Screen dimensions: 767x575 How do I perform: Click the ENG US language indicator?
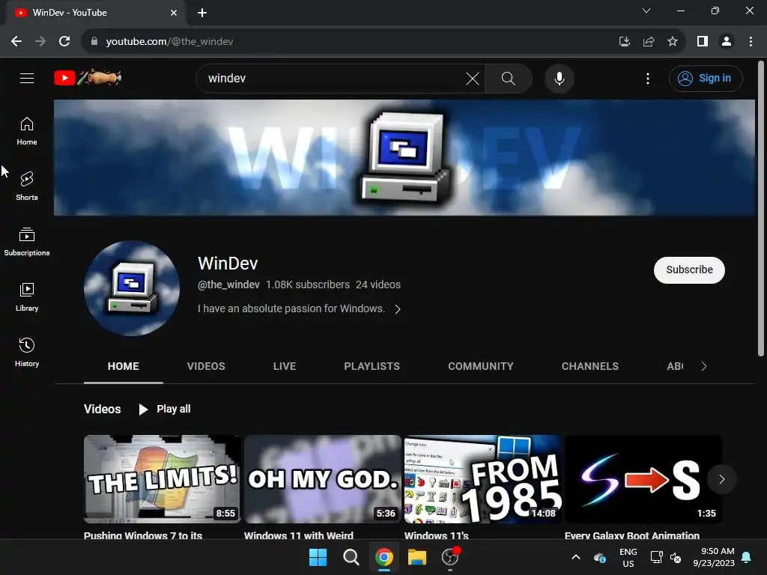tap(628, 557)
